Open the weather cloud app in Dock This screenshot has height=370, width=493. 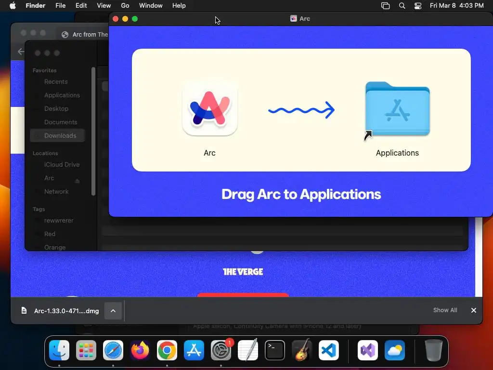(x=395, y=350)
